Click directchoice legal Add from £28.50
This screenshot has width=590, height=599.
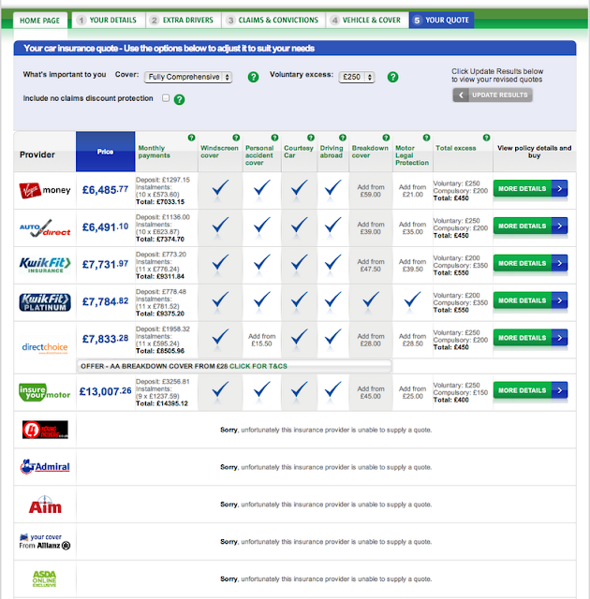pyautogui.click(x=412, y=340)
